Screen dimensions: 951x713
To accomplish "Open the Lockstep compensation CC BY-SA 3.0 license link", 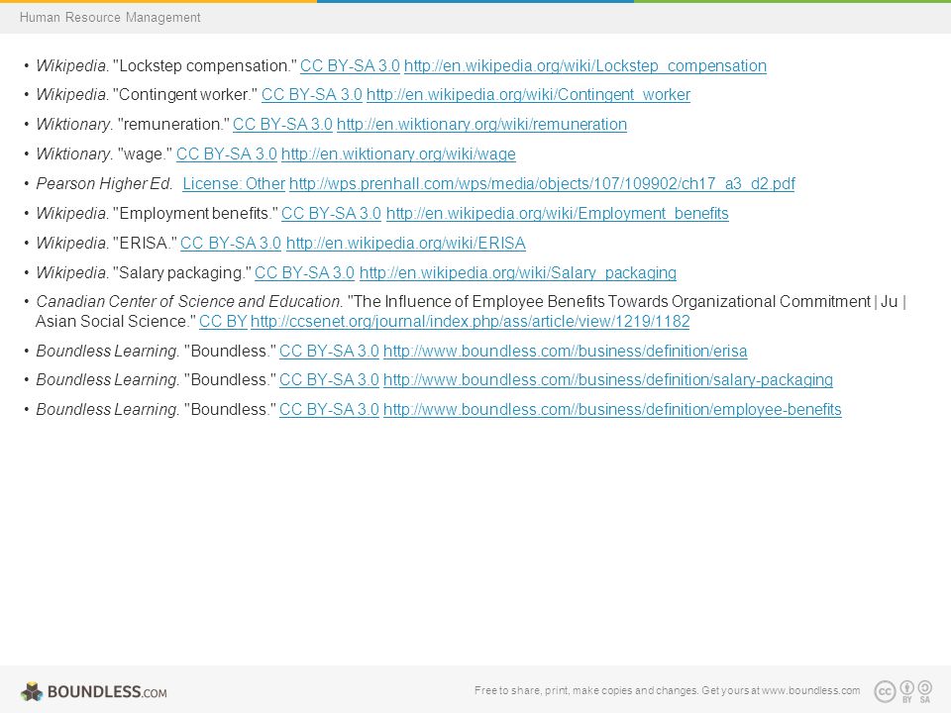I will [350, 65].
